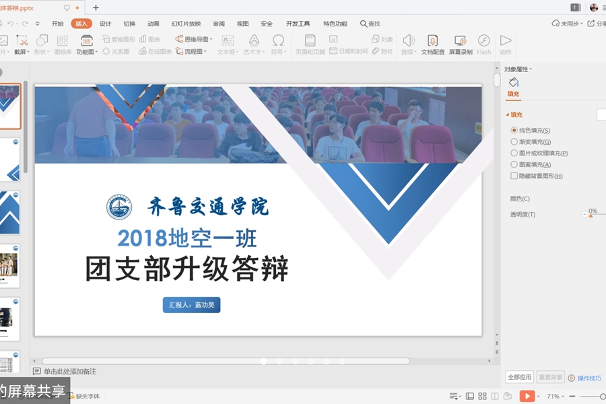Insert a 图表 chart

149,39
